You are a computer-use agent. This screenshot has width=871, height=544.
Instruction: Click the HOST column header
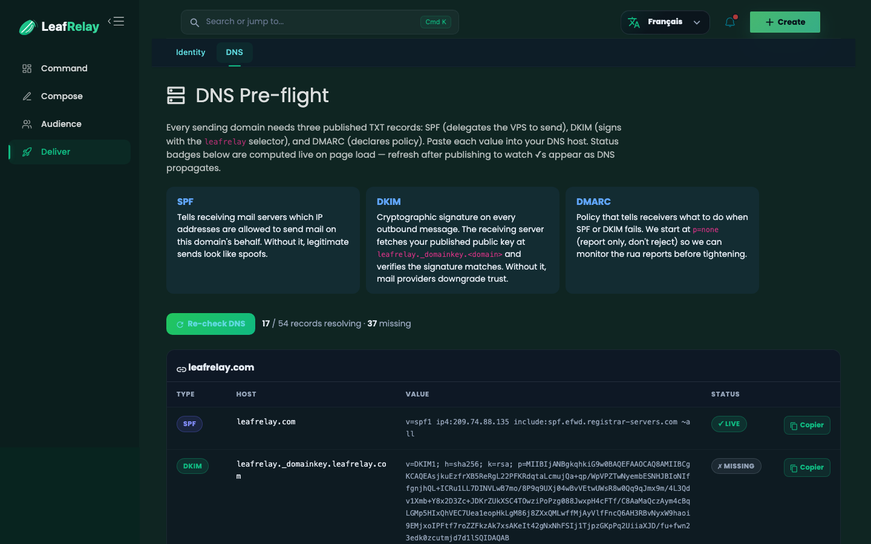[246, 394]
